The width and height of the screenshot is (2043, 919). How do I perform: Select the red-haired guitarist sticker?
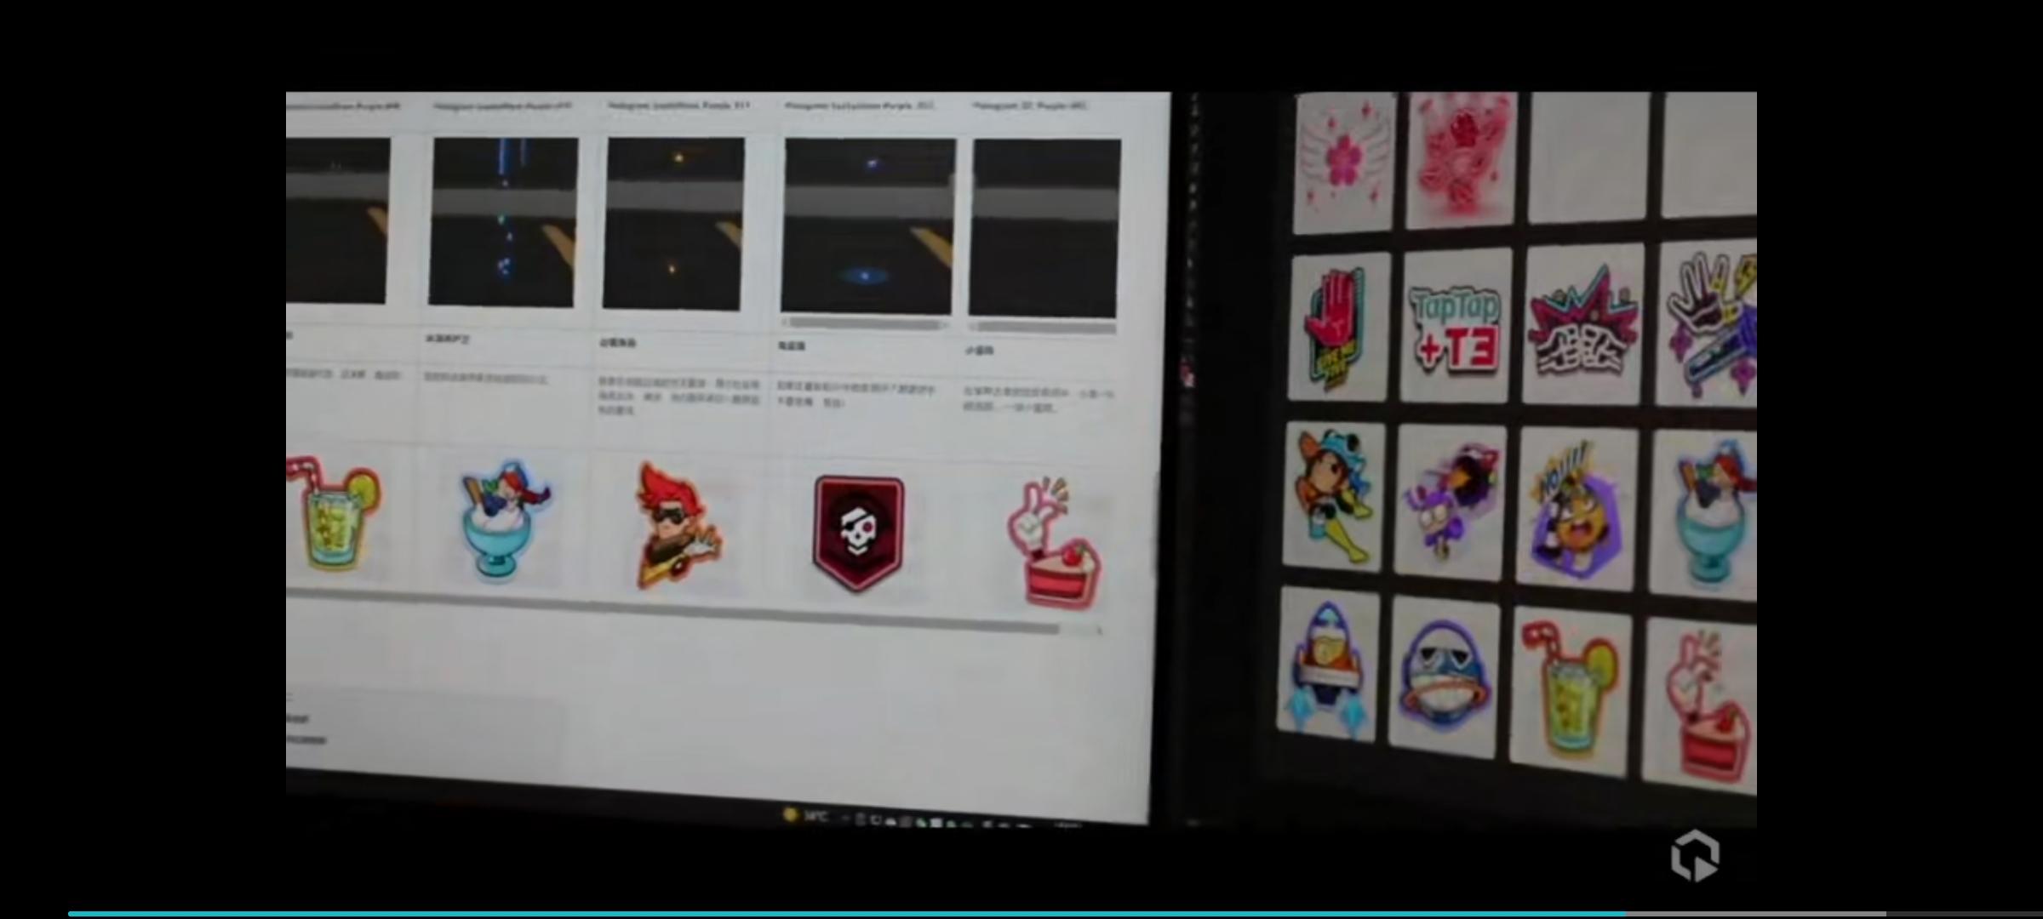pos(677,527)
